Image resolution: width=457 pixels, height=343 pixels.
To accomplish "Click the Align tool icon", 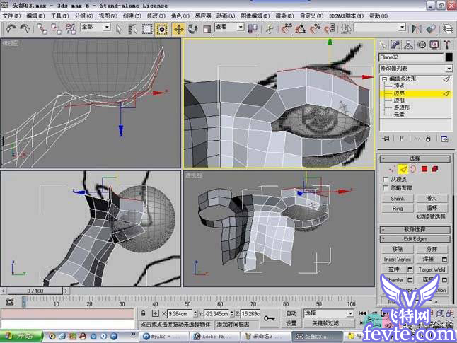I will (x=431, y=28).
